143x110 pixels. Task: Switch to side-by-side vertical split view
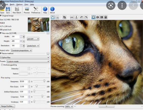101,17
